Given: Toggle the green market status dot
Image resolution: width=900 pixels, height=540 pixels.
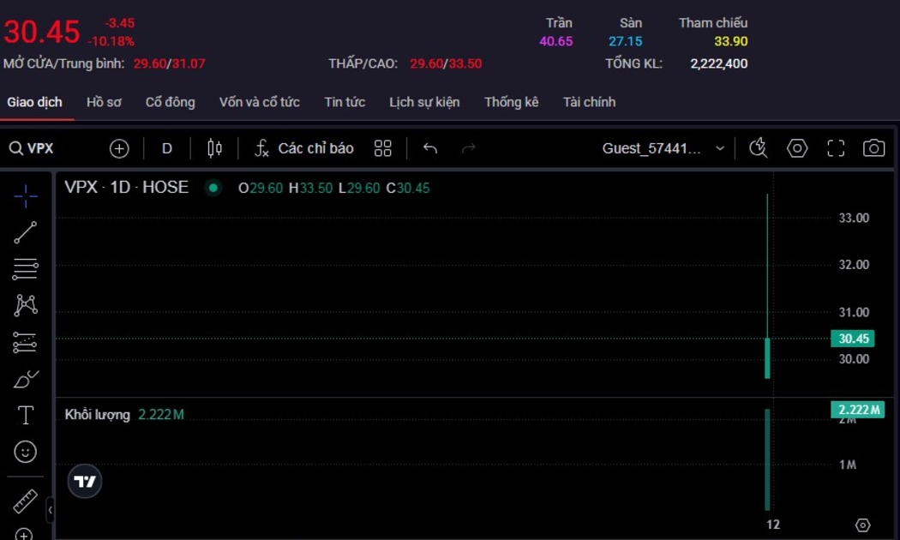Looking at the screenshot, I should [213, 188].
